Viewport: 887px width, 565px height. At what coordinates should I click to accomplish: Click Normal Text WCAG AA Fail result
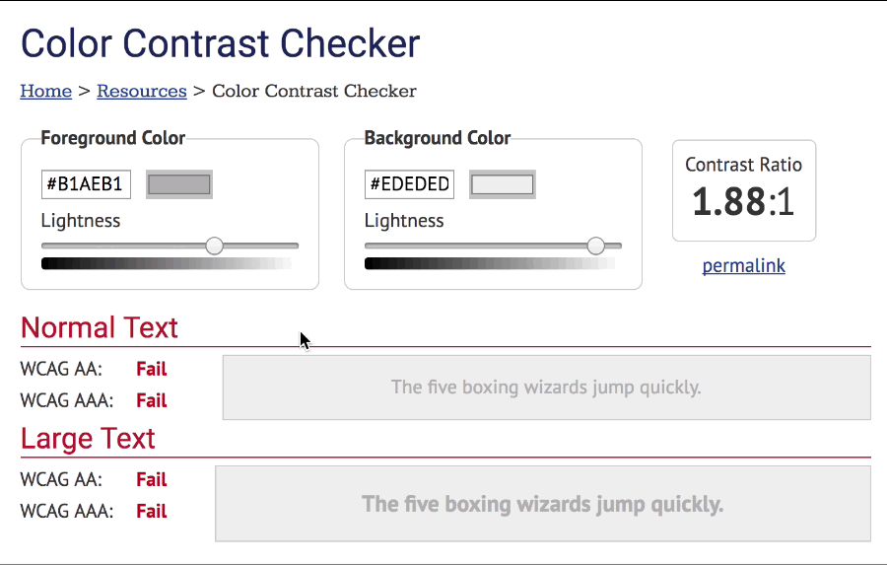(151, 370)
